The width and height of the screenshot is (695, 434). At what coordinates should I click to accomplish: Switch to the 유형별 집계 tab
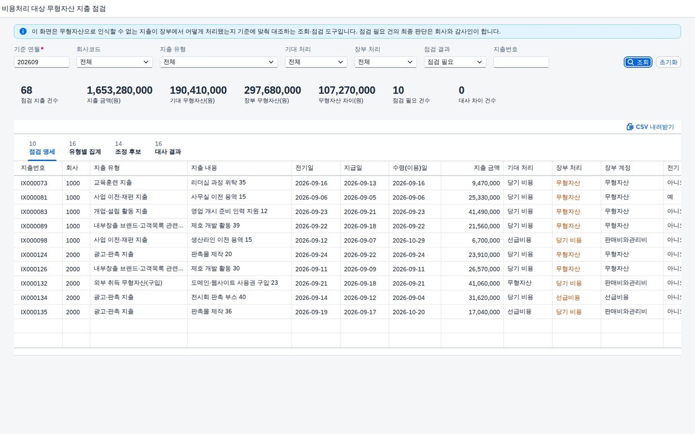[85, 148]
